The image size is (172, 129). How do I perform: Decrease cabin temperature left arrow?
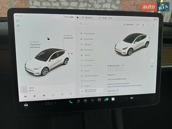(43, 104)
